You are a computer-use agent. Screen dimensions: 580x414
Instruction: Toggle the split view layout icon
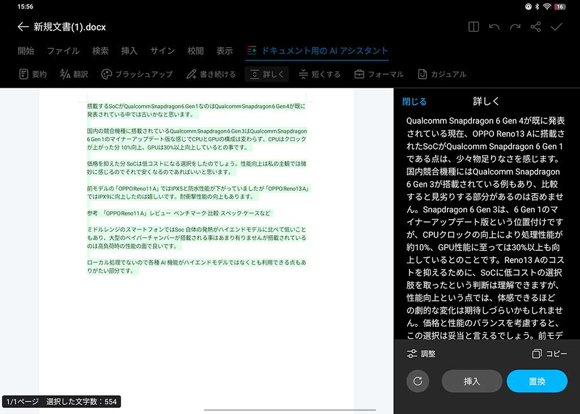click(474, 27)
